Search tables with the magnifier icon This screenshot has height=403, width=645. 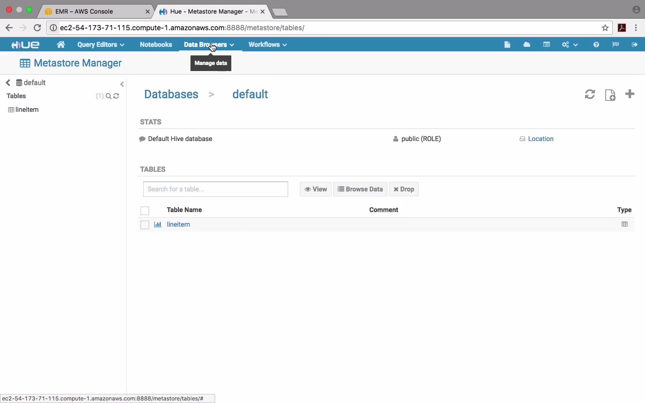pyautogui.click(x=108, y=96)
